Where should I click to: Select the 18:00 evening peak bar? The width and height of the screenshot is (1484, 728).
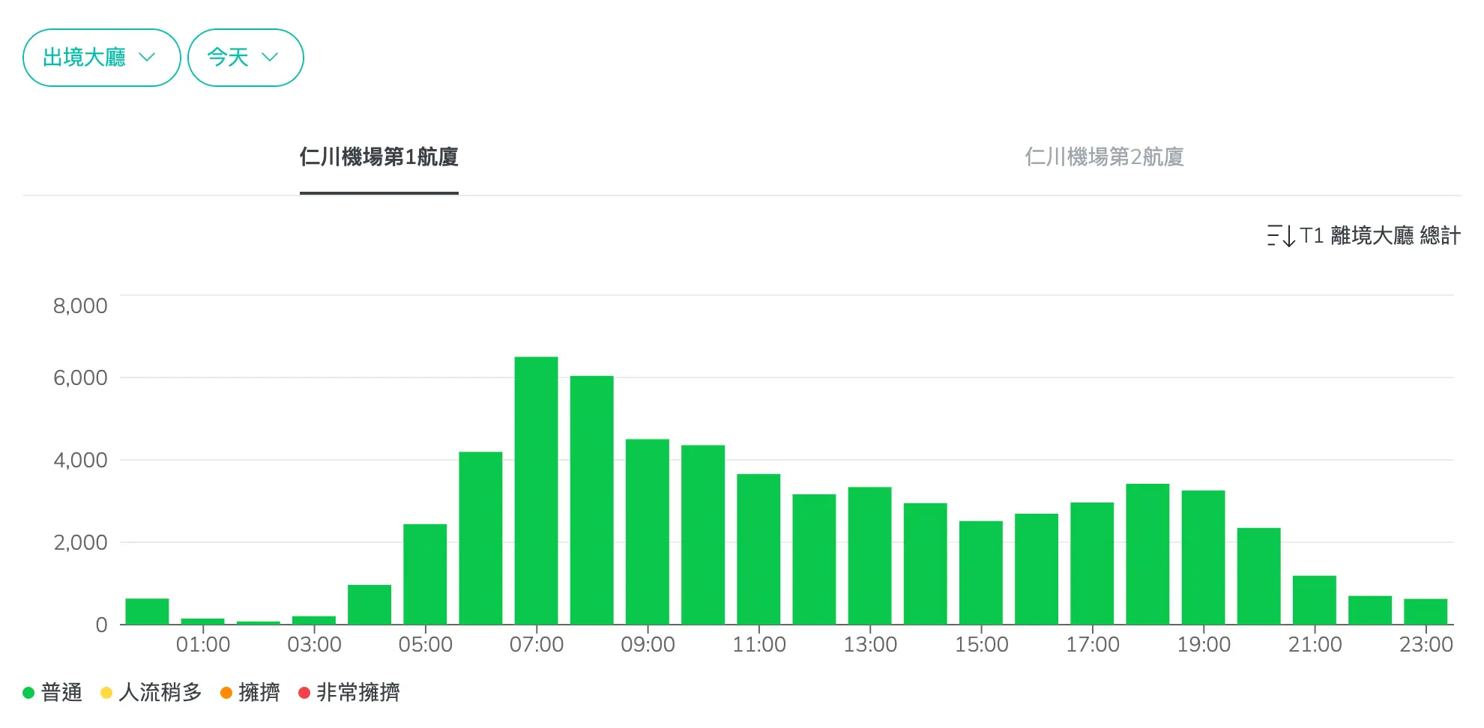(1147, 554)
